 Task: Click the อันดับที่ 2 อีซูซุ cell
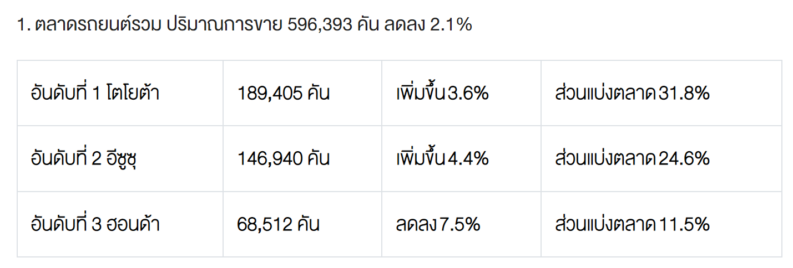coord(83,159)
